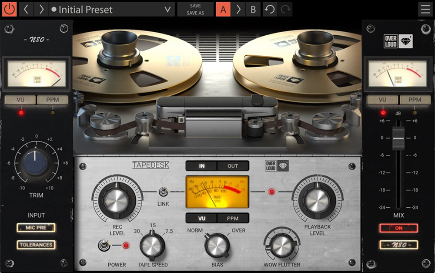
Task: Click the WOW FLUTTER knob
Action: coord(281,246)
